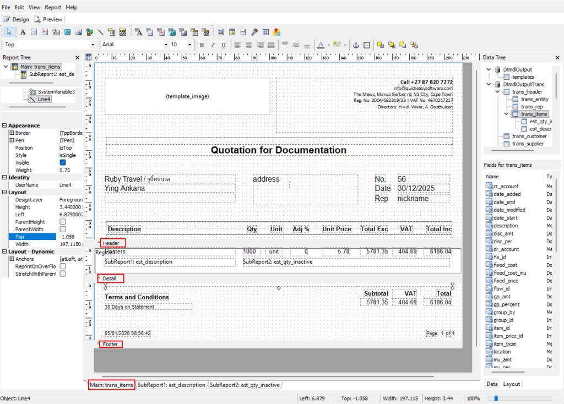Select the object pointer arrow tool
This screenshot has width=564, height=404.
[8, 32]
